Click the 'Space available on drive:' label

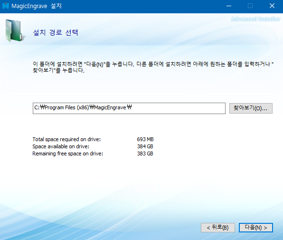(61, 146)
